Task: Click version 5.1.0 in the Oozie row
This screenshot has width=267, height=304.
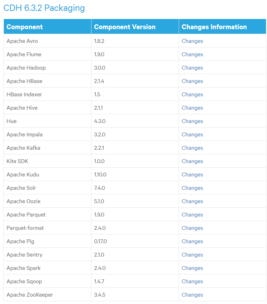Action: click(99, 202)
